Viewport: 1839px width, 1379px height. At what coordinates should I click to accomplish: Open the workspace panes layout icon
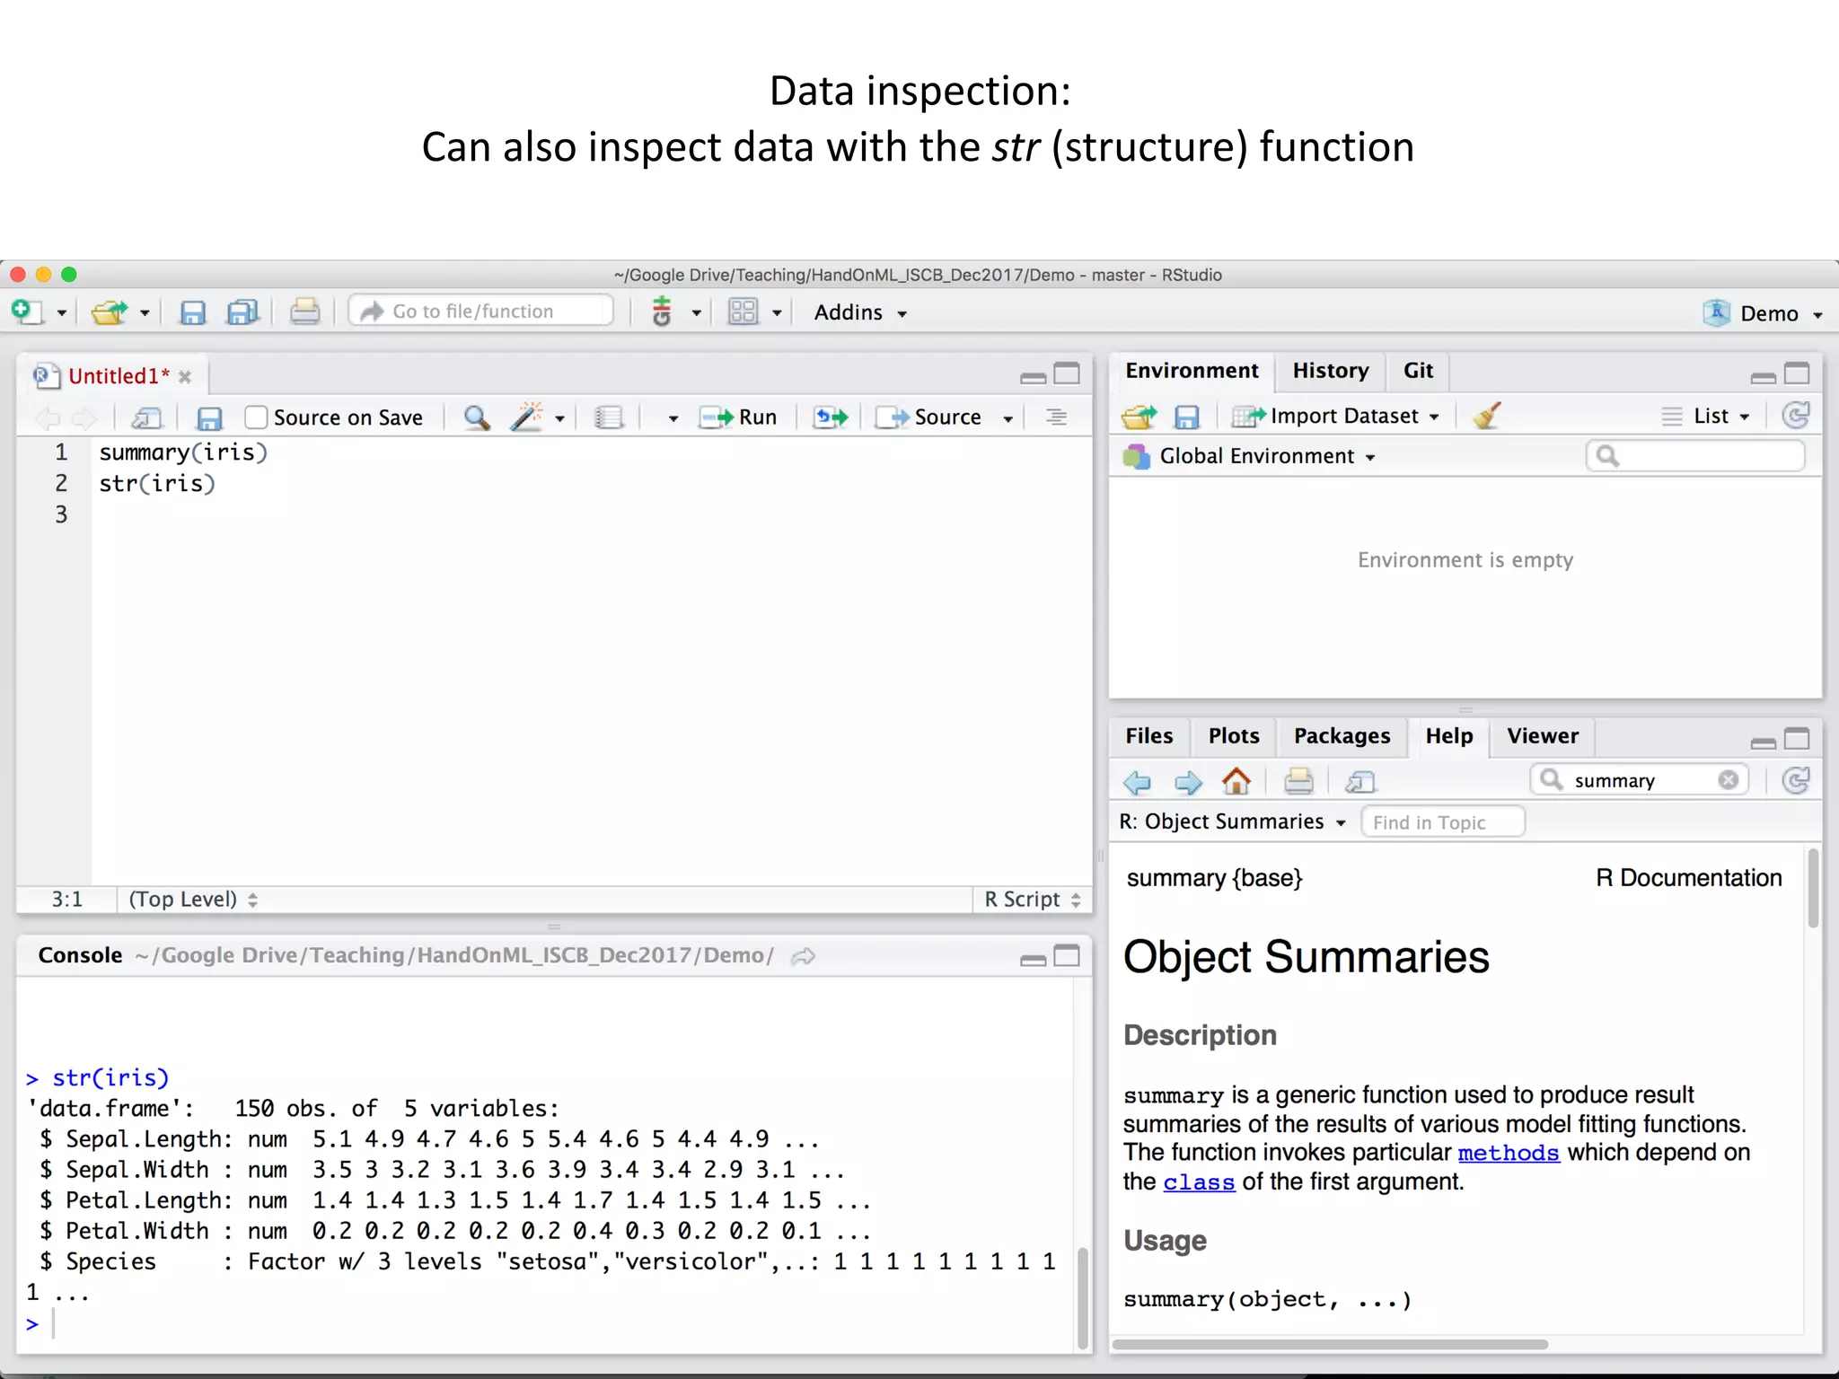click(x=744, y=312)
